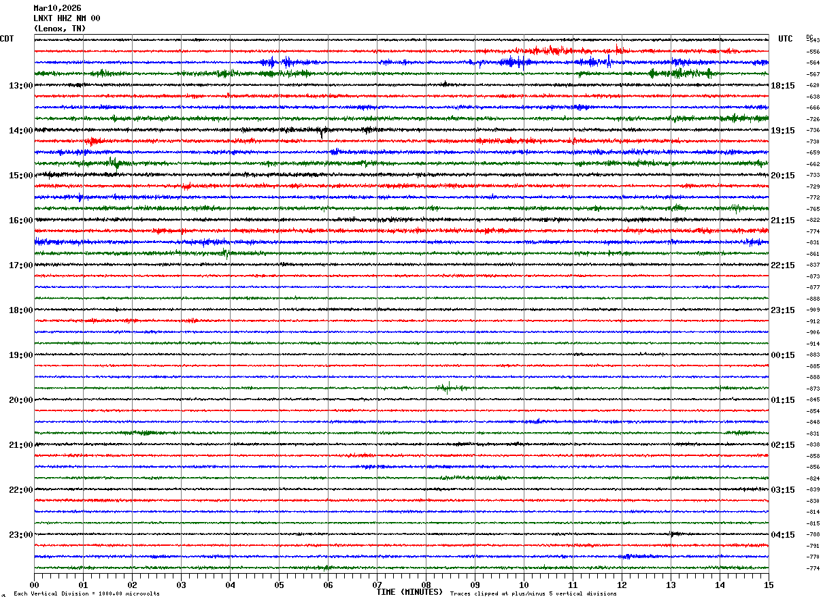Click minute tick label "01" on the time axis
Image resolution: width=823 pixels, height=603 pixels.
point(83,585)
